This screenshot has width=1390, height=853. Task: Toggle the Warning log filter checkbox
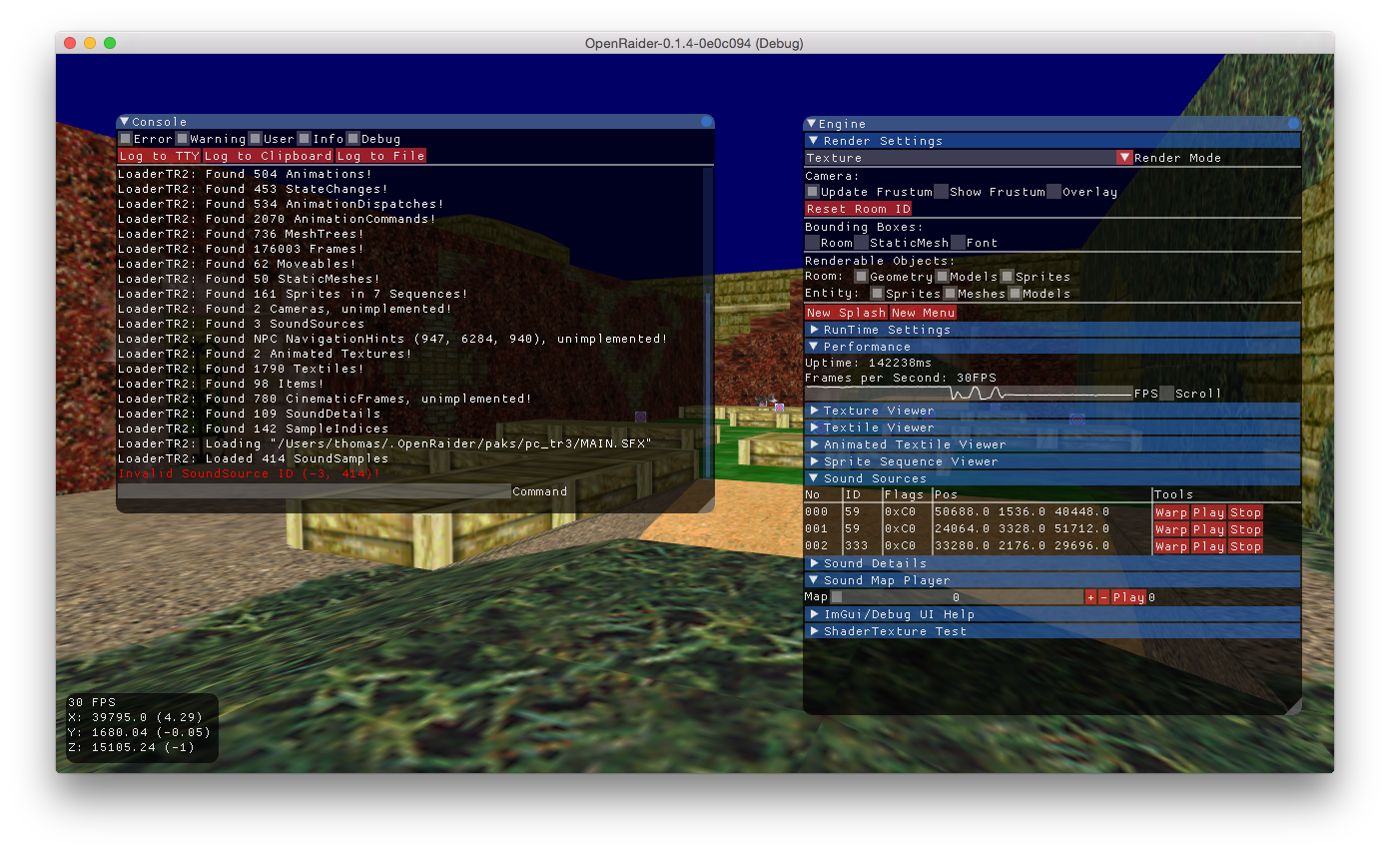183,139
